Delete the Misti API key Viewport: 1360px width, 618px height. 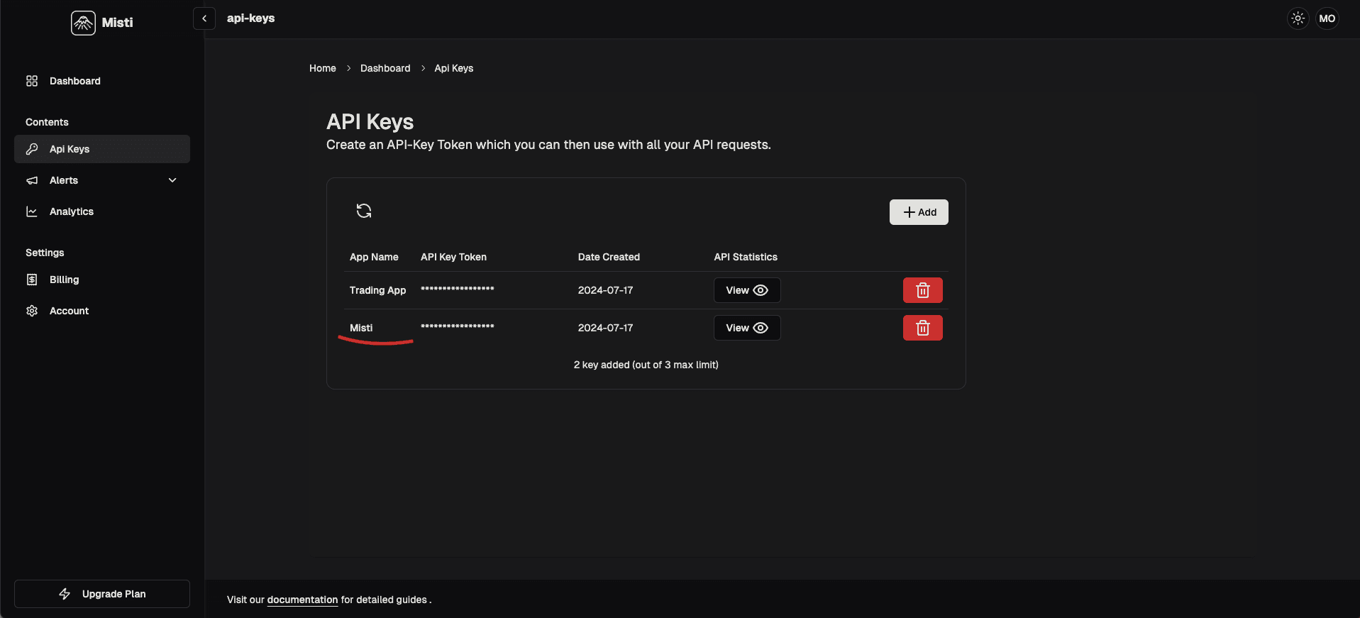click(x=922, y=328)
